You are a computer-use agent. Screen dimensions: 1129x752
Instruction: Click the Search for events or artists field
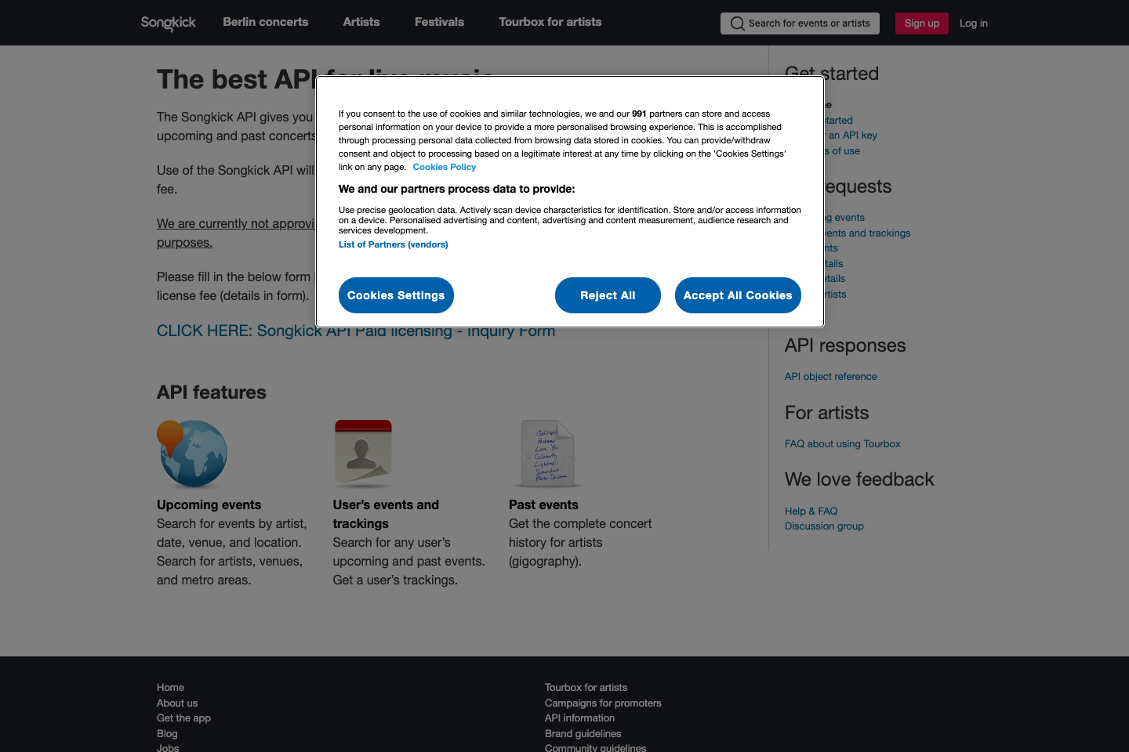point(800,23)
